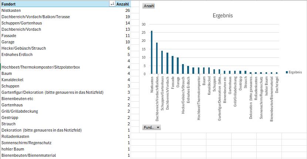
Task: Select the Rolladenkasten table cell
Action: (58, 136)
